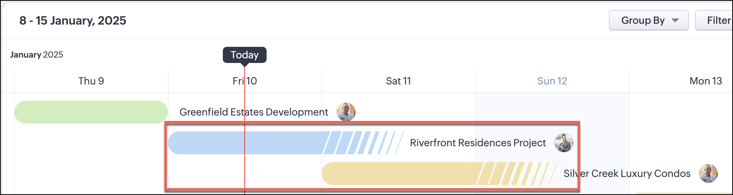
Task: Click the Today marker label
Action: click(x=245, y=55)
